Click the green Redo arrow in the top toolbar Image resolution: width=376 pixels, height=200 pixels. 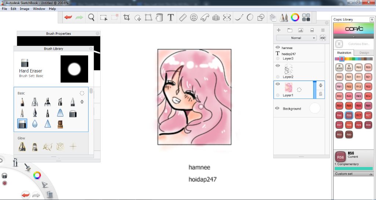point(79,17)
